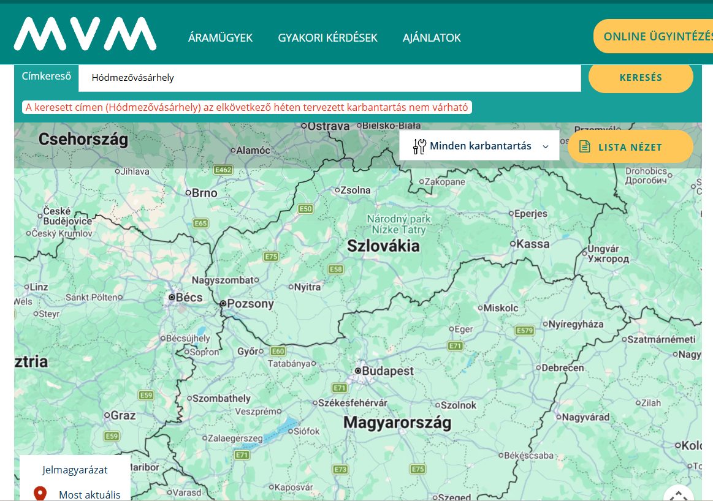This screenshot has height=501, width=713.
Task: Click the chevron arrow of Minden karbantartás
Action: pyautogui.click(x=546, y=147)
